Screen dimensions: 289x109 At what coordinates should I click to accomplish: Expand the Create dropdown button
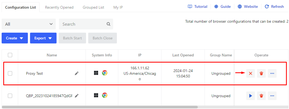(x=15, y=38)
